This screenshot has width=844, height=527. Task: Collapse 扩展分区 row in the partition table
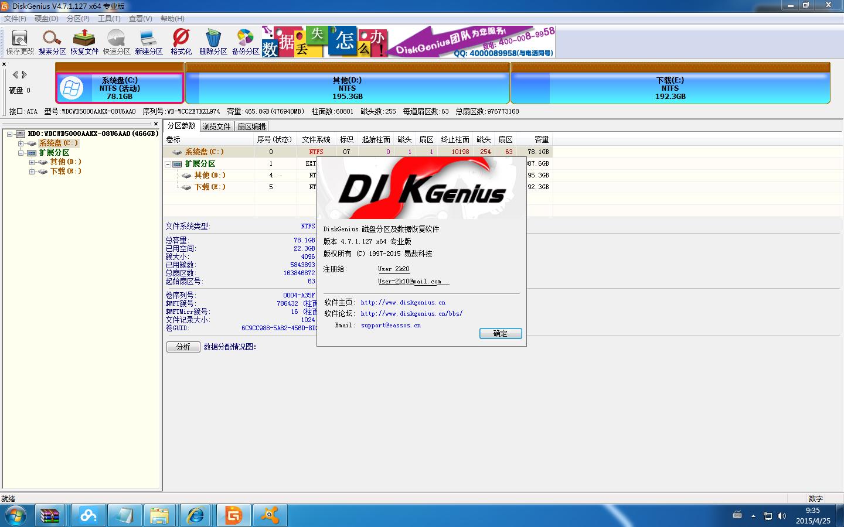(x=168, y=164)
